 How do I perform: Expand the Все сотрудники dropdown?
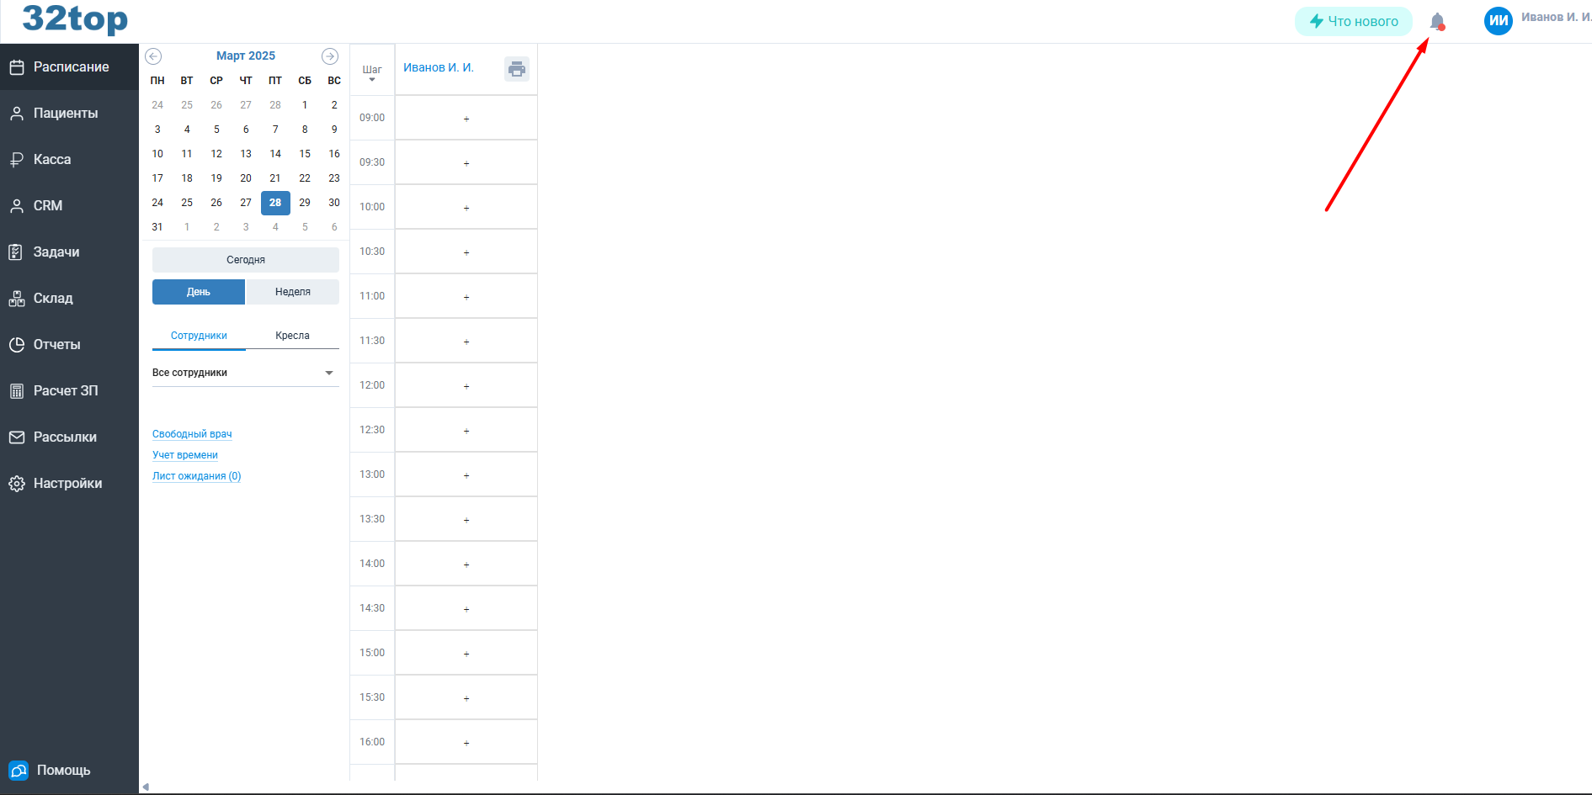pyautogui.click(x=245, y=373)
